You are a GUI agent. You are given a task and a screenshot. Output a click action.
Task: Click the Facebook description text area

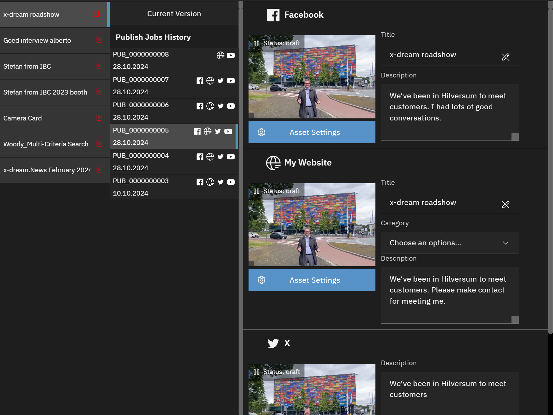click(x=450, y=112)
